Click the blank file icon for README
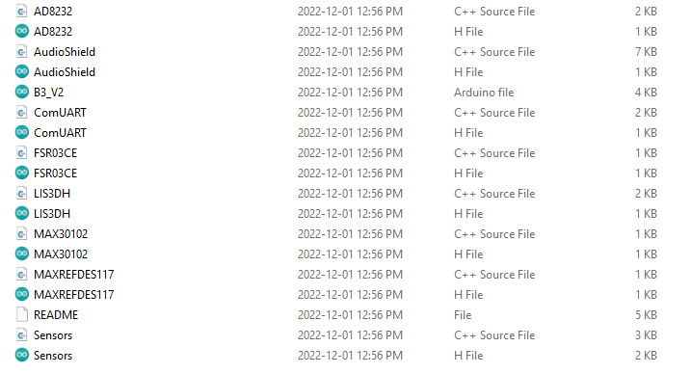 tap(21, 314)
